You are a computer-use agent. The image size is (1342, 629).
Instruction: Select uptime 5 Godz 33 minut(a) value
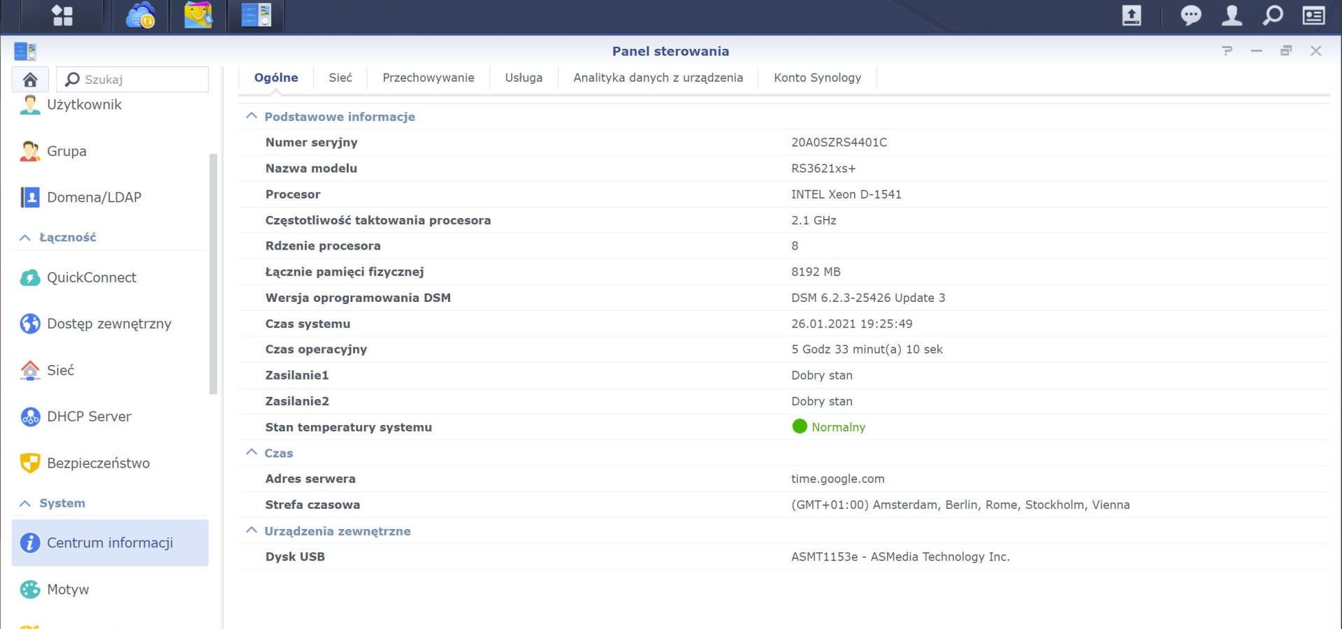[x=867, y=349]
